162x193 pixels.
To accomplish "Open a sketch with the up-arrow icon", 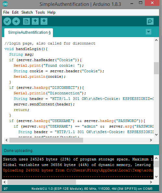I will point(35,21).
